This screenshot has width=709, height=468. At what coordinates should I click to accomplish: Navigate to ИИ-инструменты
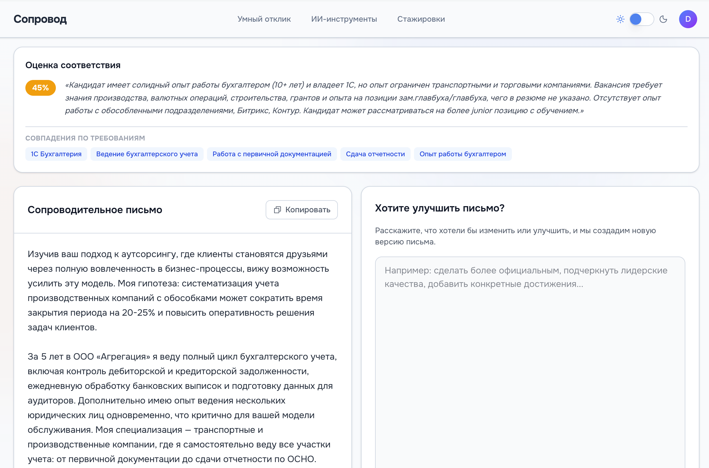pyautogui.click(x=344, y=19)
